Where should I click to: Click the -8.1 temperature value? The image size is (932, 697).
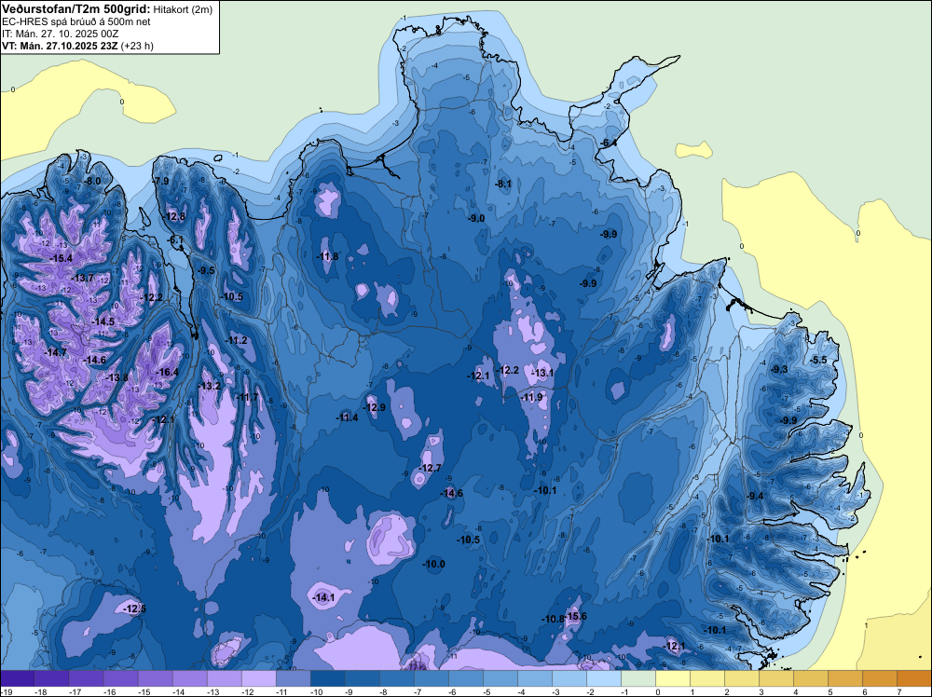(503, 184)
